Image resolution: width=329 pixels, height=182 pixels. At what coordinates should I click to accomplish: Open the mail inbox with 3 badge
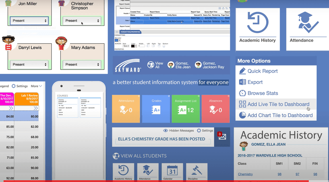point(222,137)
